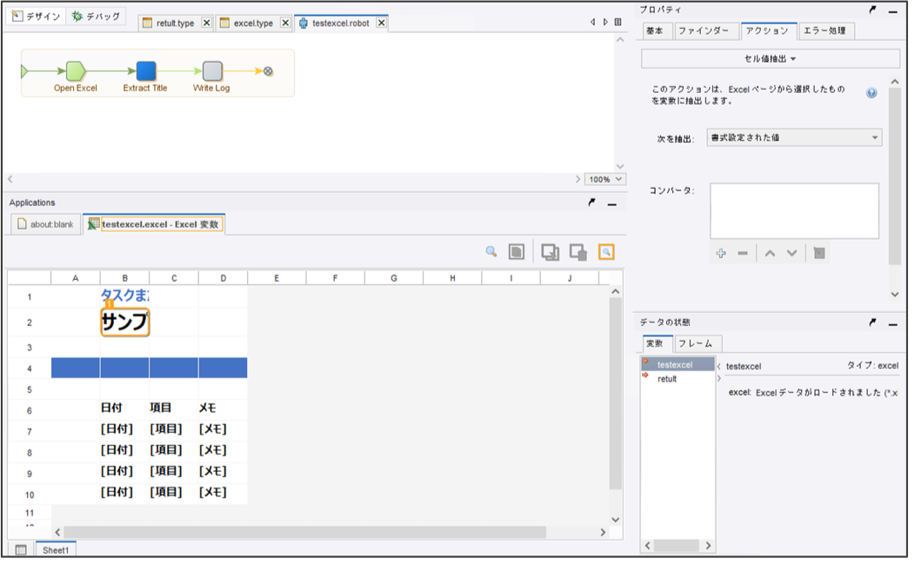Move converter up with the up arrow
915x565 pixels.
click(770, 253)
